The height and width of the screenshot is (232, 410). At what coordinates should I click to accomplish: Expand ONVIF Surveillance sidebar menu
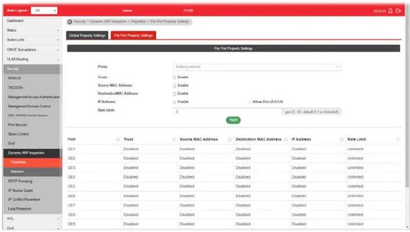pyautogui.click(x=33, y=50)
